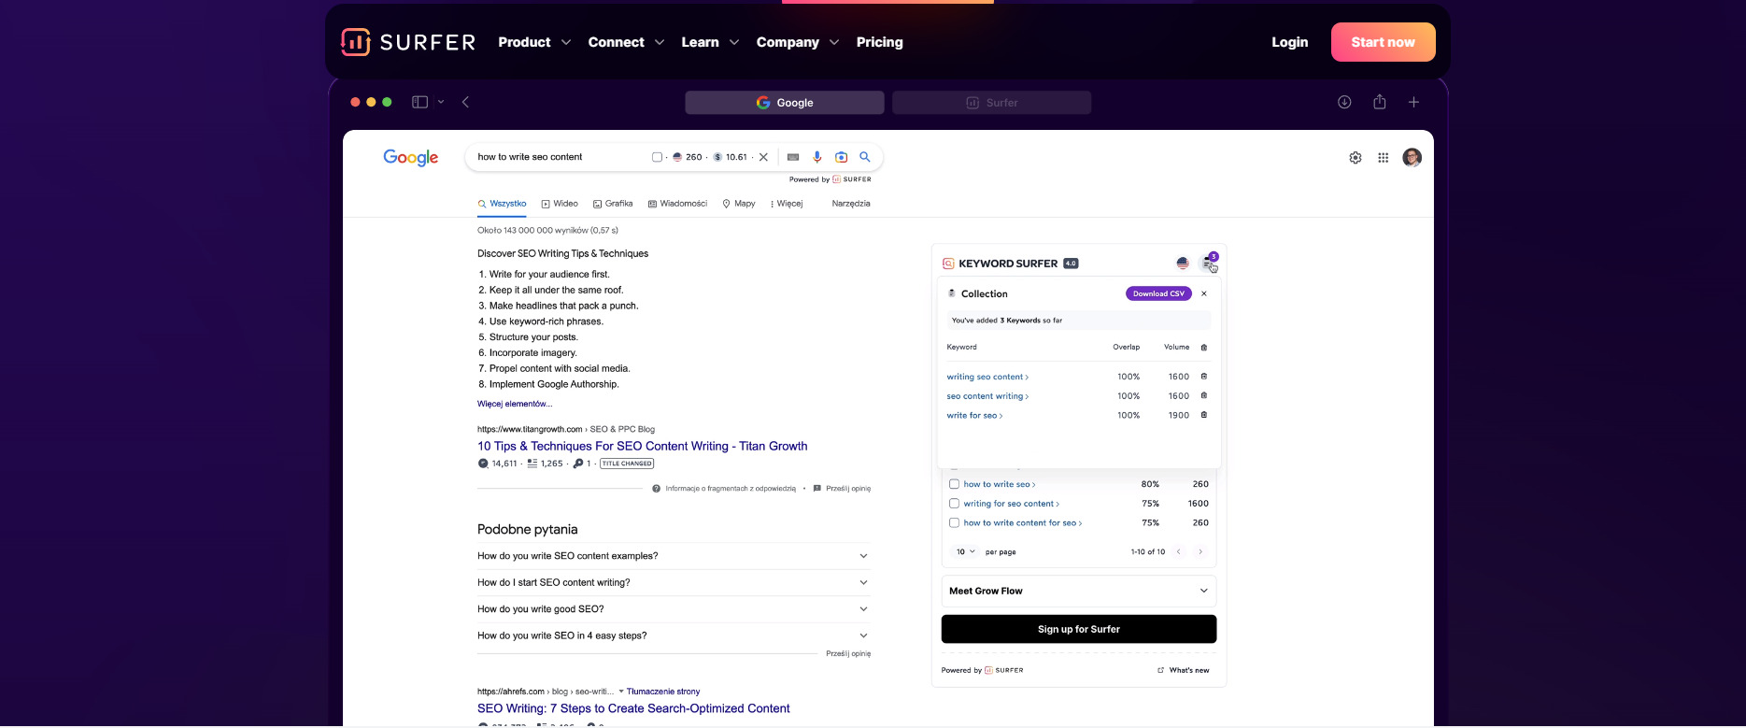The width and height of the screenshot is (1746, 728).
Task: Click the Start now button
Action: pos(1384,42)
